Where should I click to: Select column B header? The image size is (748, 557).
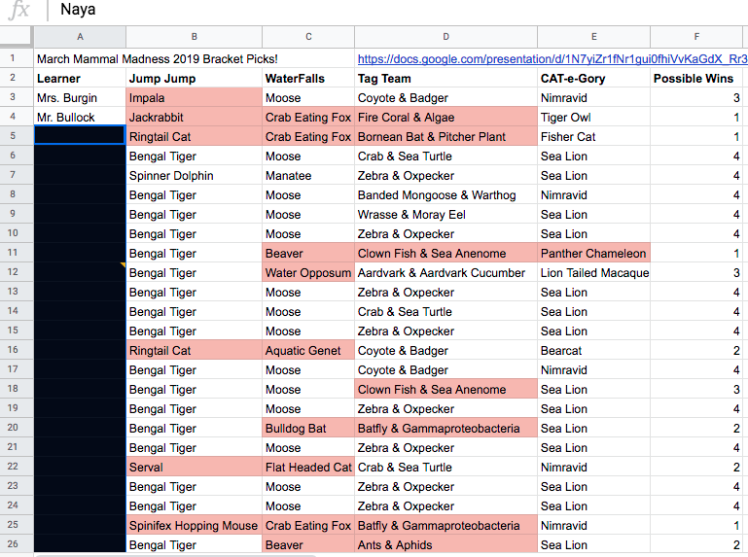coord(195,37)
